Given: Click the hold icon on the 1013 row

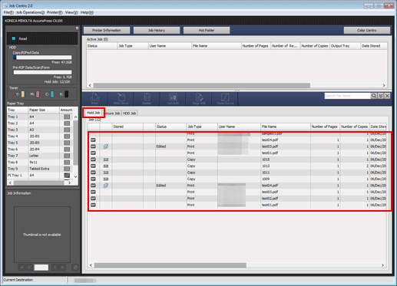Looking at the screenshot, I should click(x=93, y=166).
